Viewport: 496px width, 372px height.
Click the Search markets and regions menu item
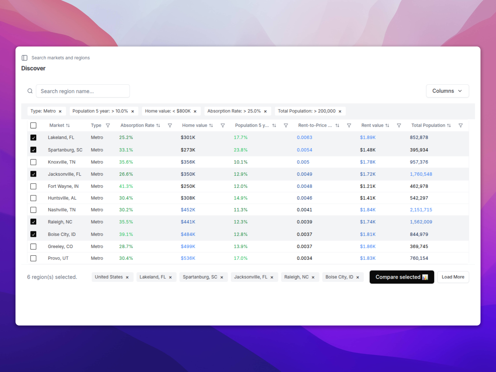pyautogui.click(x=61, y=58)
